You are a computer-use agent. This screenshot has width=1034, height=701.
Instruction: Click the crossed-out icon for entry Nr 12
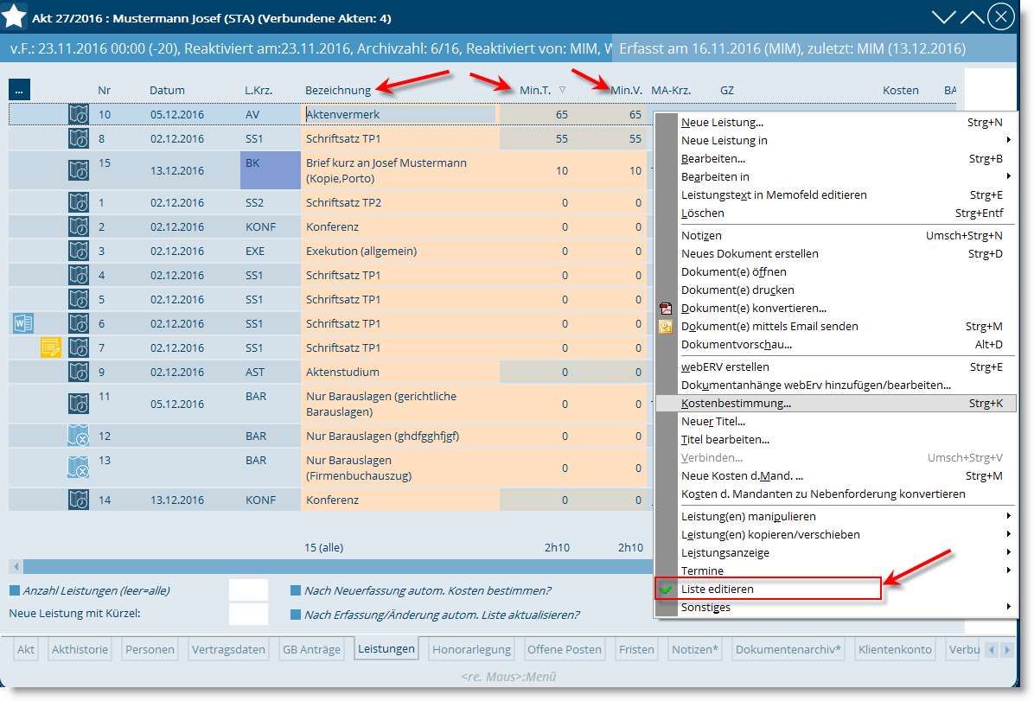point(79,436)
